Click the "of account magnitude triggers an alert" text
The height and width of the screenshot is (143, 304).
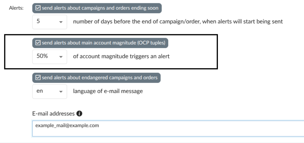(121, 57)
